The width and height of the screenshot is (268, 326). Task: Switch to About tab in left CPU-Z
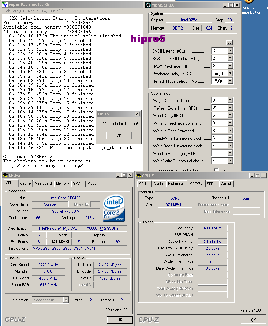pyautogui.click(x=92, y=183)
